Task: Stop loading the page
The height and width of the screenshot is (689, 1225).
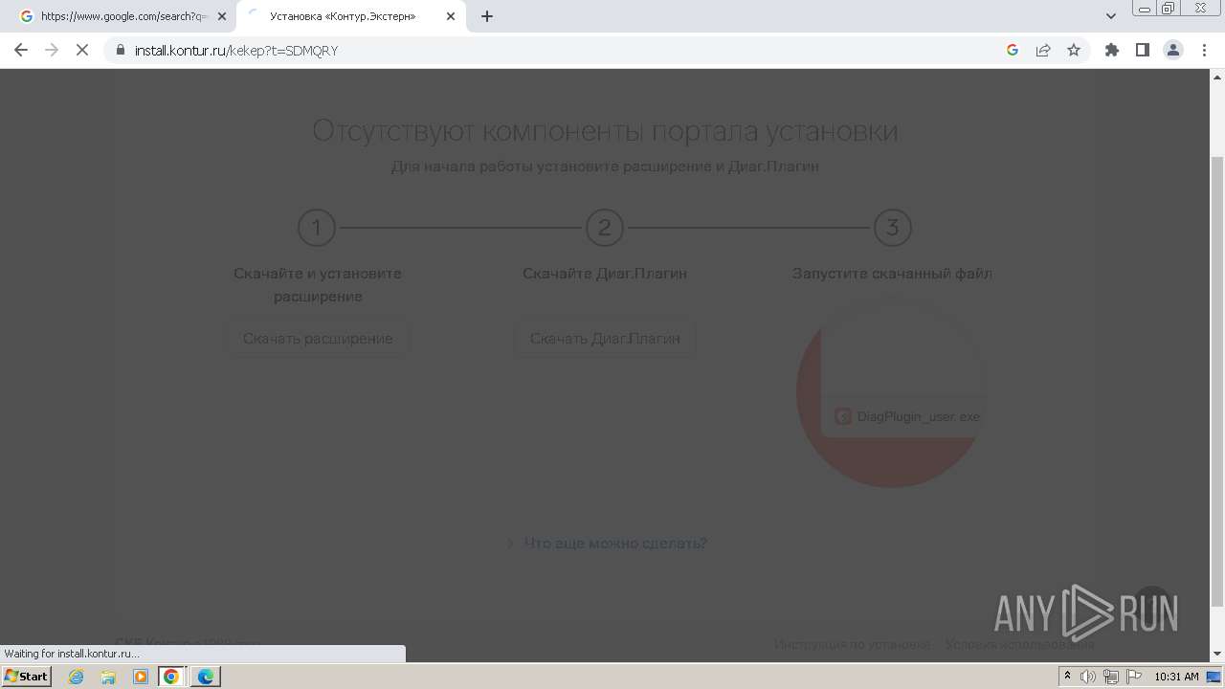Action: (x=82, y=50)
